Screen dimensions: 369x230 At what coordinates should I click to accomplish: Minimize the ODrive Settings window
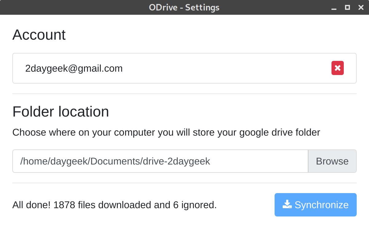(x=333, y=7)
